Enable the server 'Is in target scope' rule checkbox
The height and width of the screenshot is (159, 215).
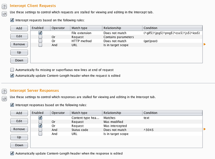[x=40, y=134]
